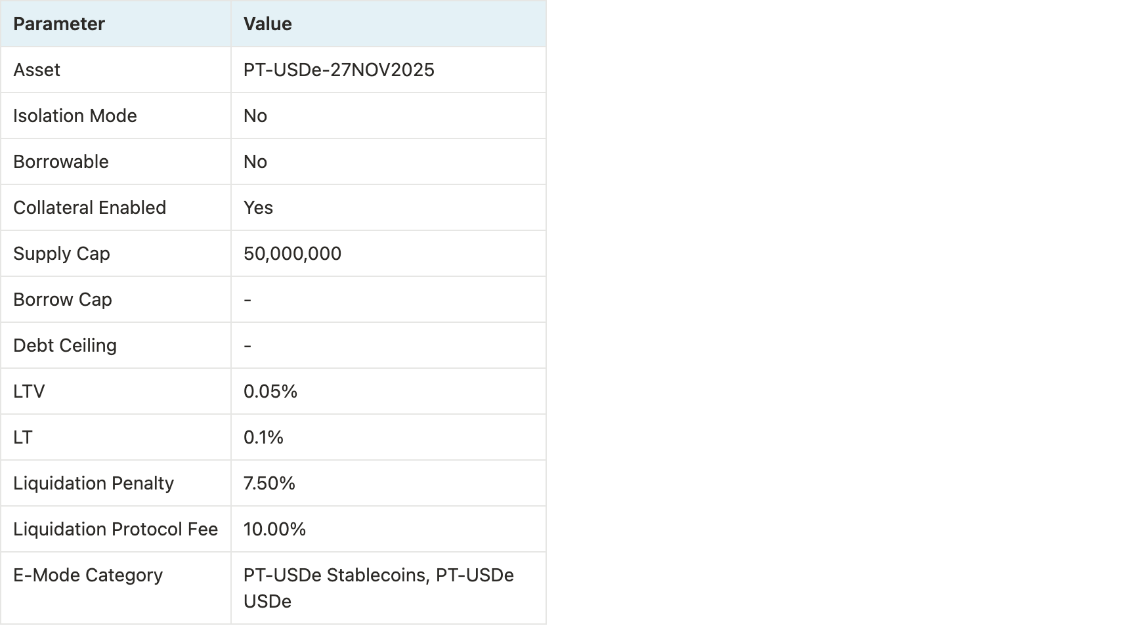Click the Yes value for Collateral Enabled
The height and width of the screenshot is (626, 1137).
coord(258,208)
